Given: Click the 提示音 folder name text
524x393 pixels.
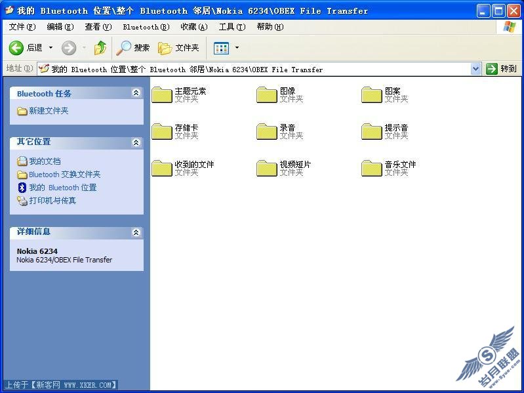Looking at the screenshot, I should [396, 128].
